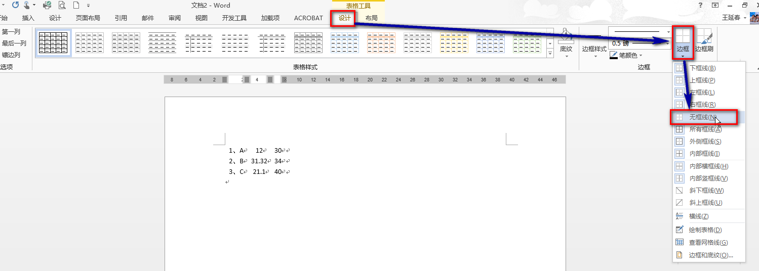759x271 pixels.
Task: Switch to the ACROBAT tab
Action: [308, 18]
